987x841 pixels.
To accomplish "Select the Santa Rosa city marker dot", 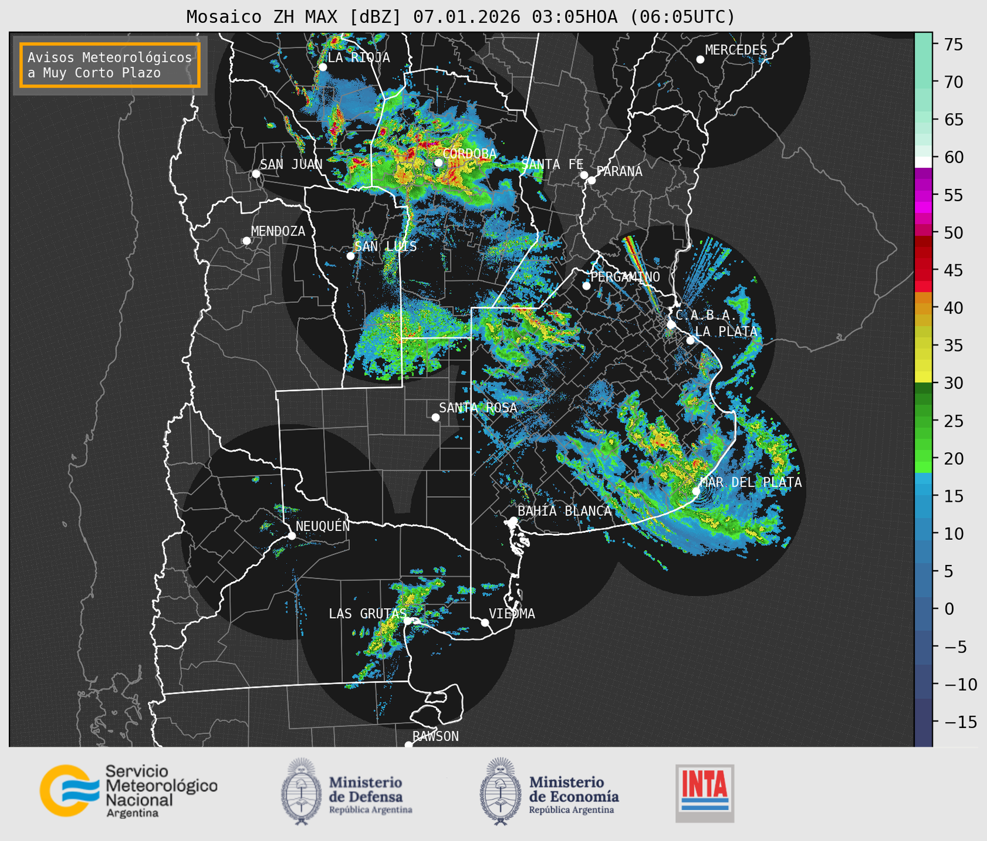I will tap(435, 418).
